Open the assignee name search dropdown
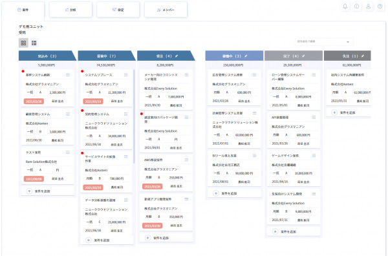388x256 pixels. [x=324, y=41]
